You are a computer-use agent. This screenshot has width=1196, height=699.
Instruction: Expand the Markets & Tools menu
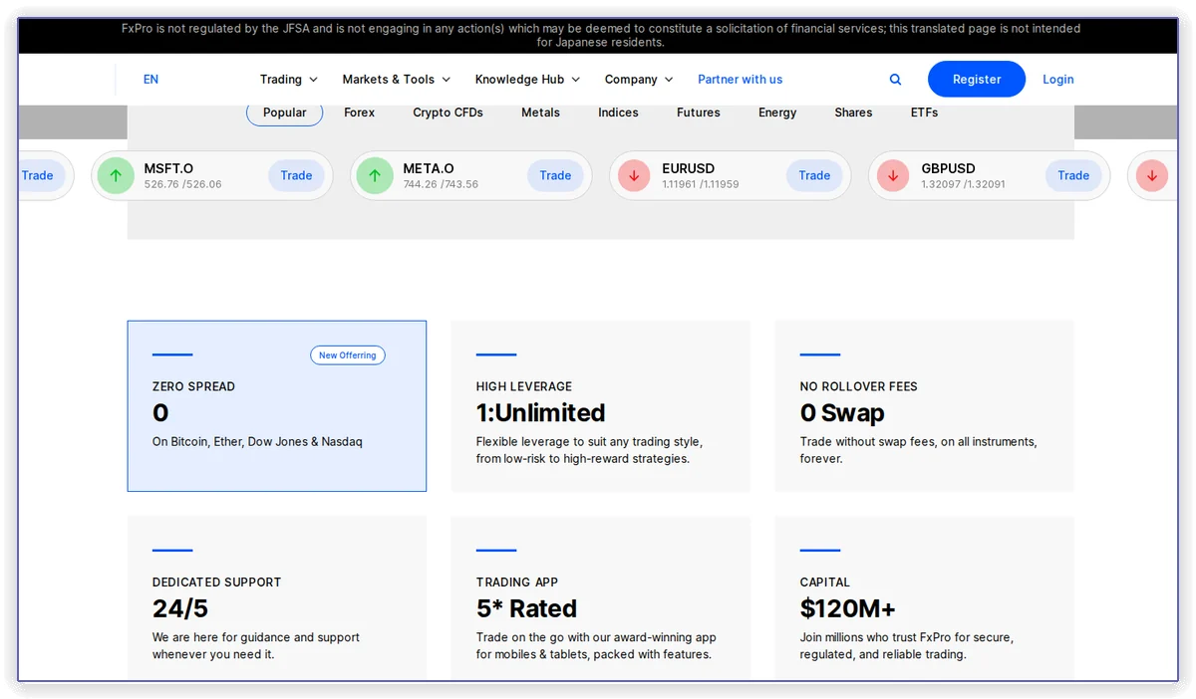click(x=397, y=80)
